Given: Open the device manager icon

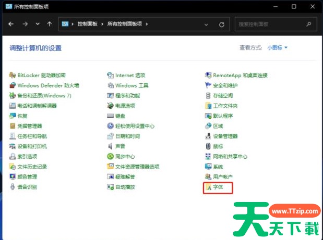Looking at the screenshot, I should (x=208, y=136).
